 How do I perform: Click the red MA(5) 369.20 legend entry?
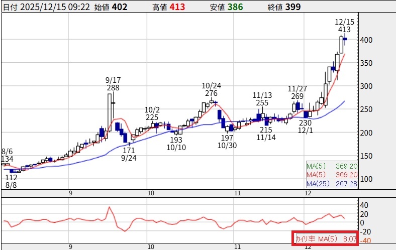click(x=330, y=175)
